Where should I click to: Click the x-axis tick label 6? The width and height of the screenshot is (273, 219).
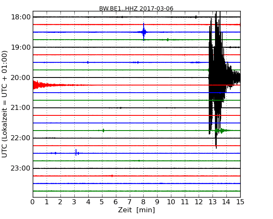coord(115,202)
